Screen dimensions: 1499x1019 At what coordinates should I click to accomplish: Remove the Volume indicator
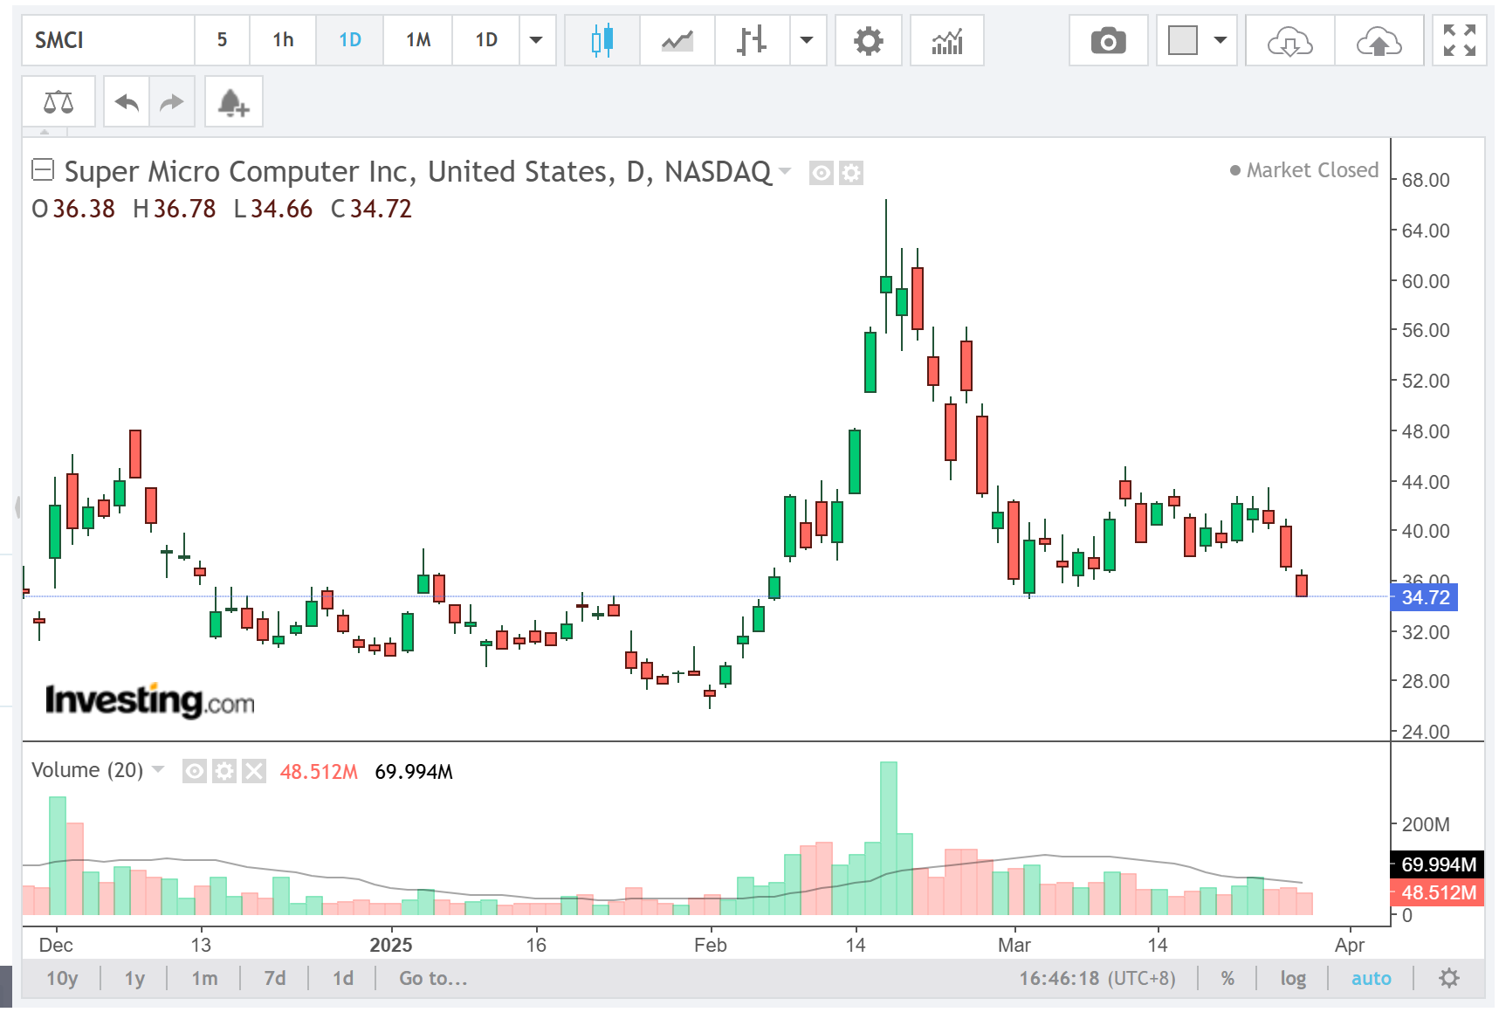pyautogui.click(x=254, y=771)
